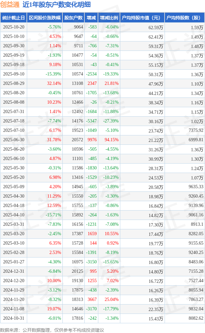205x333 pixels.
Task: Select the 户均持股数（股） column header
Action: pyautogui.click(x=184, y=18)
